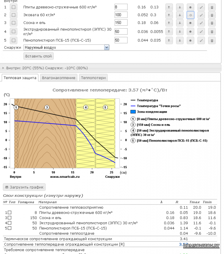Switch to the Влагонакопление tab
224x254 pixels.
click(x=58, y=78)
